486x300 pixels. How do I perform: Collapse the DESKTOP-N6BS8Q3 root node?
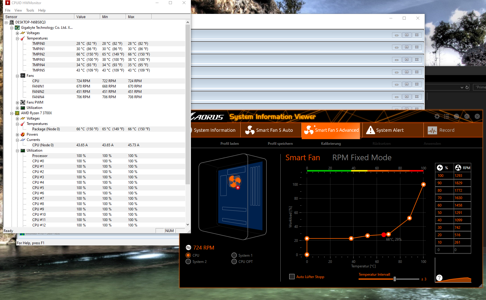click(x=6, y=23)
